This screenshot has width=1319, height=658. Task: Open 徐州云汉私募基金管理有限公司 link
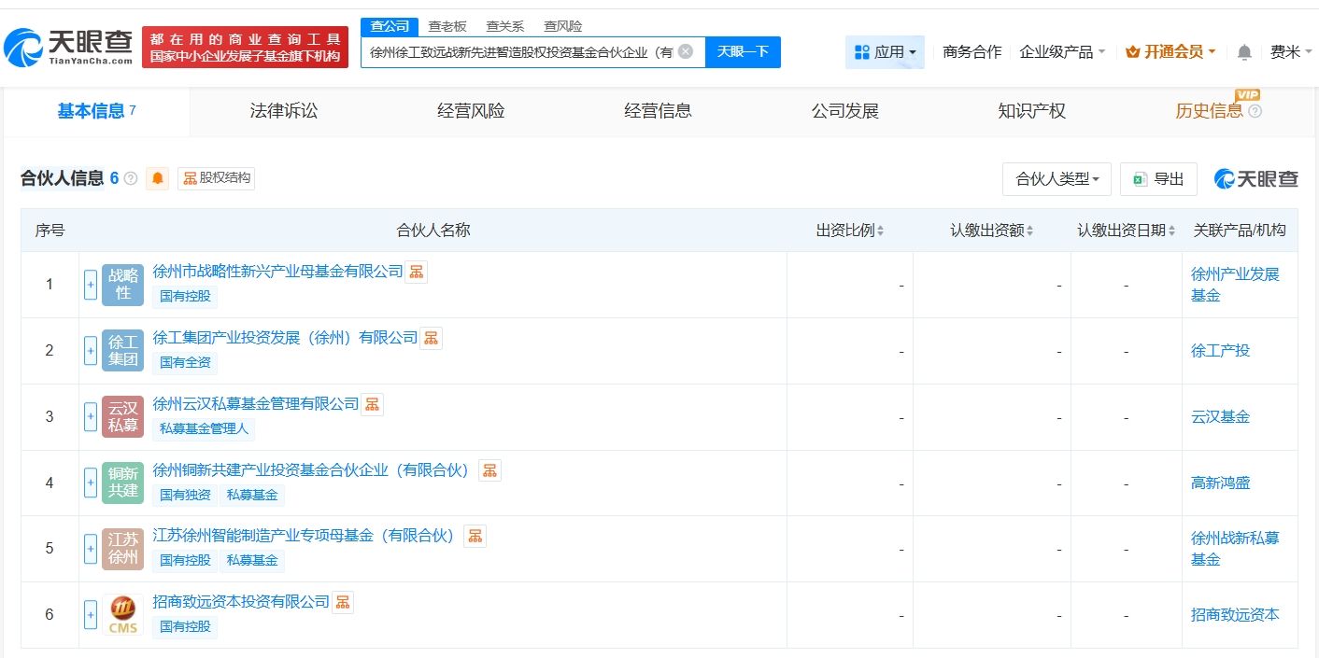coord(256,404)
